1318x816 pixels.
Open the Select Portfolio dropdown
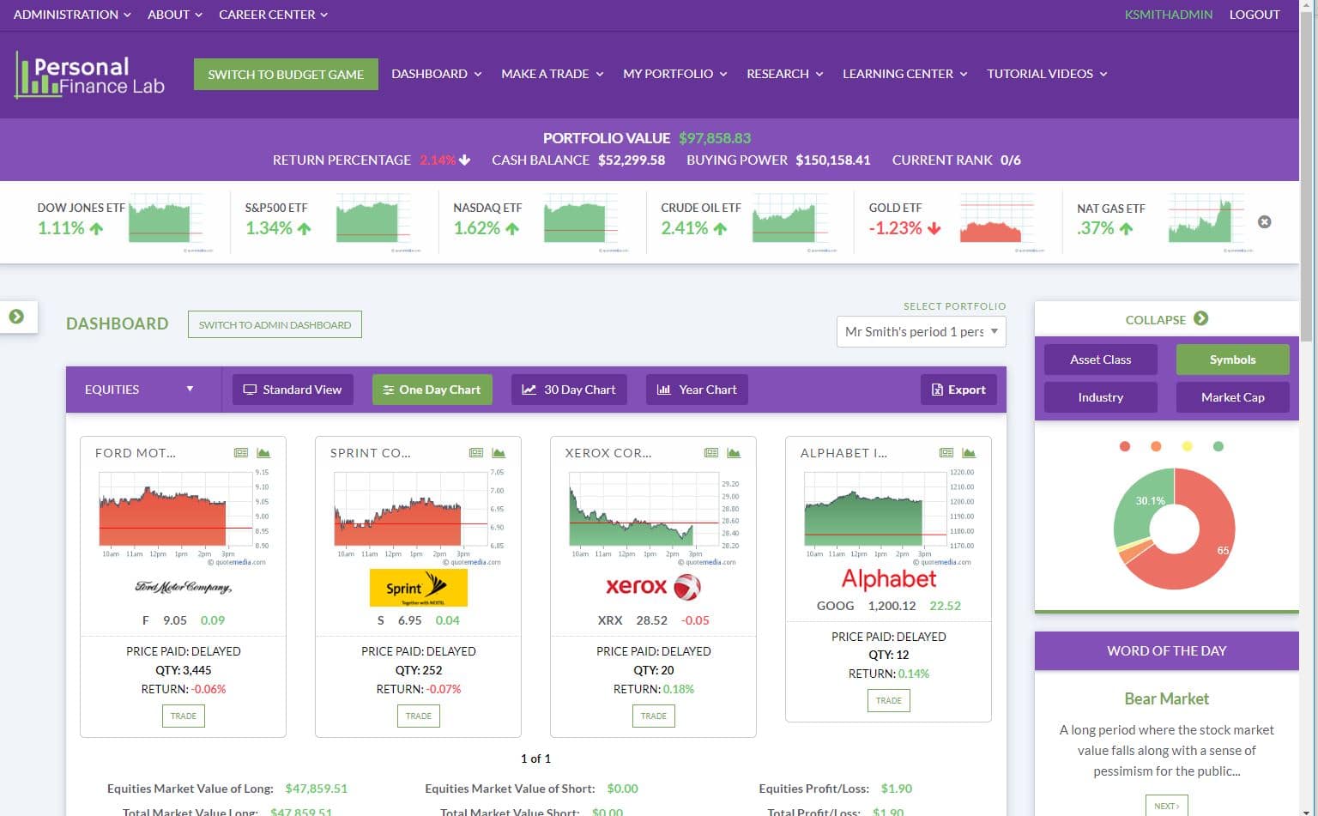(921, 332)
